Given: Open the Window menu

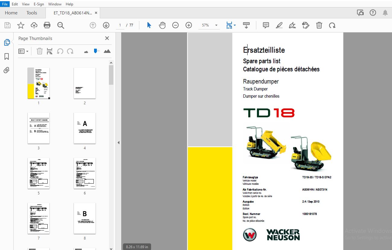Looking at the screenshot, I should coord(55,4).
